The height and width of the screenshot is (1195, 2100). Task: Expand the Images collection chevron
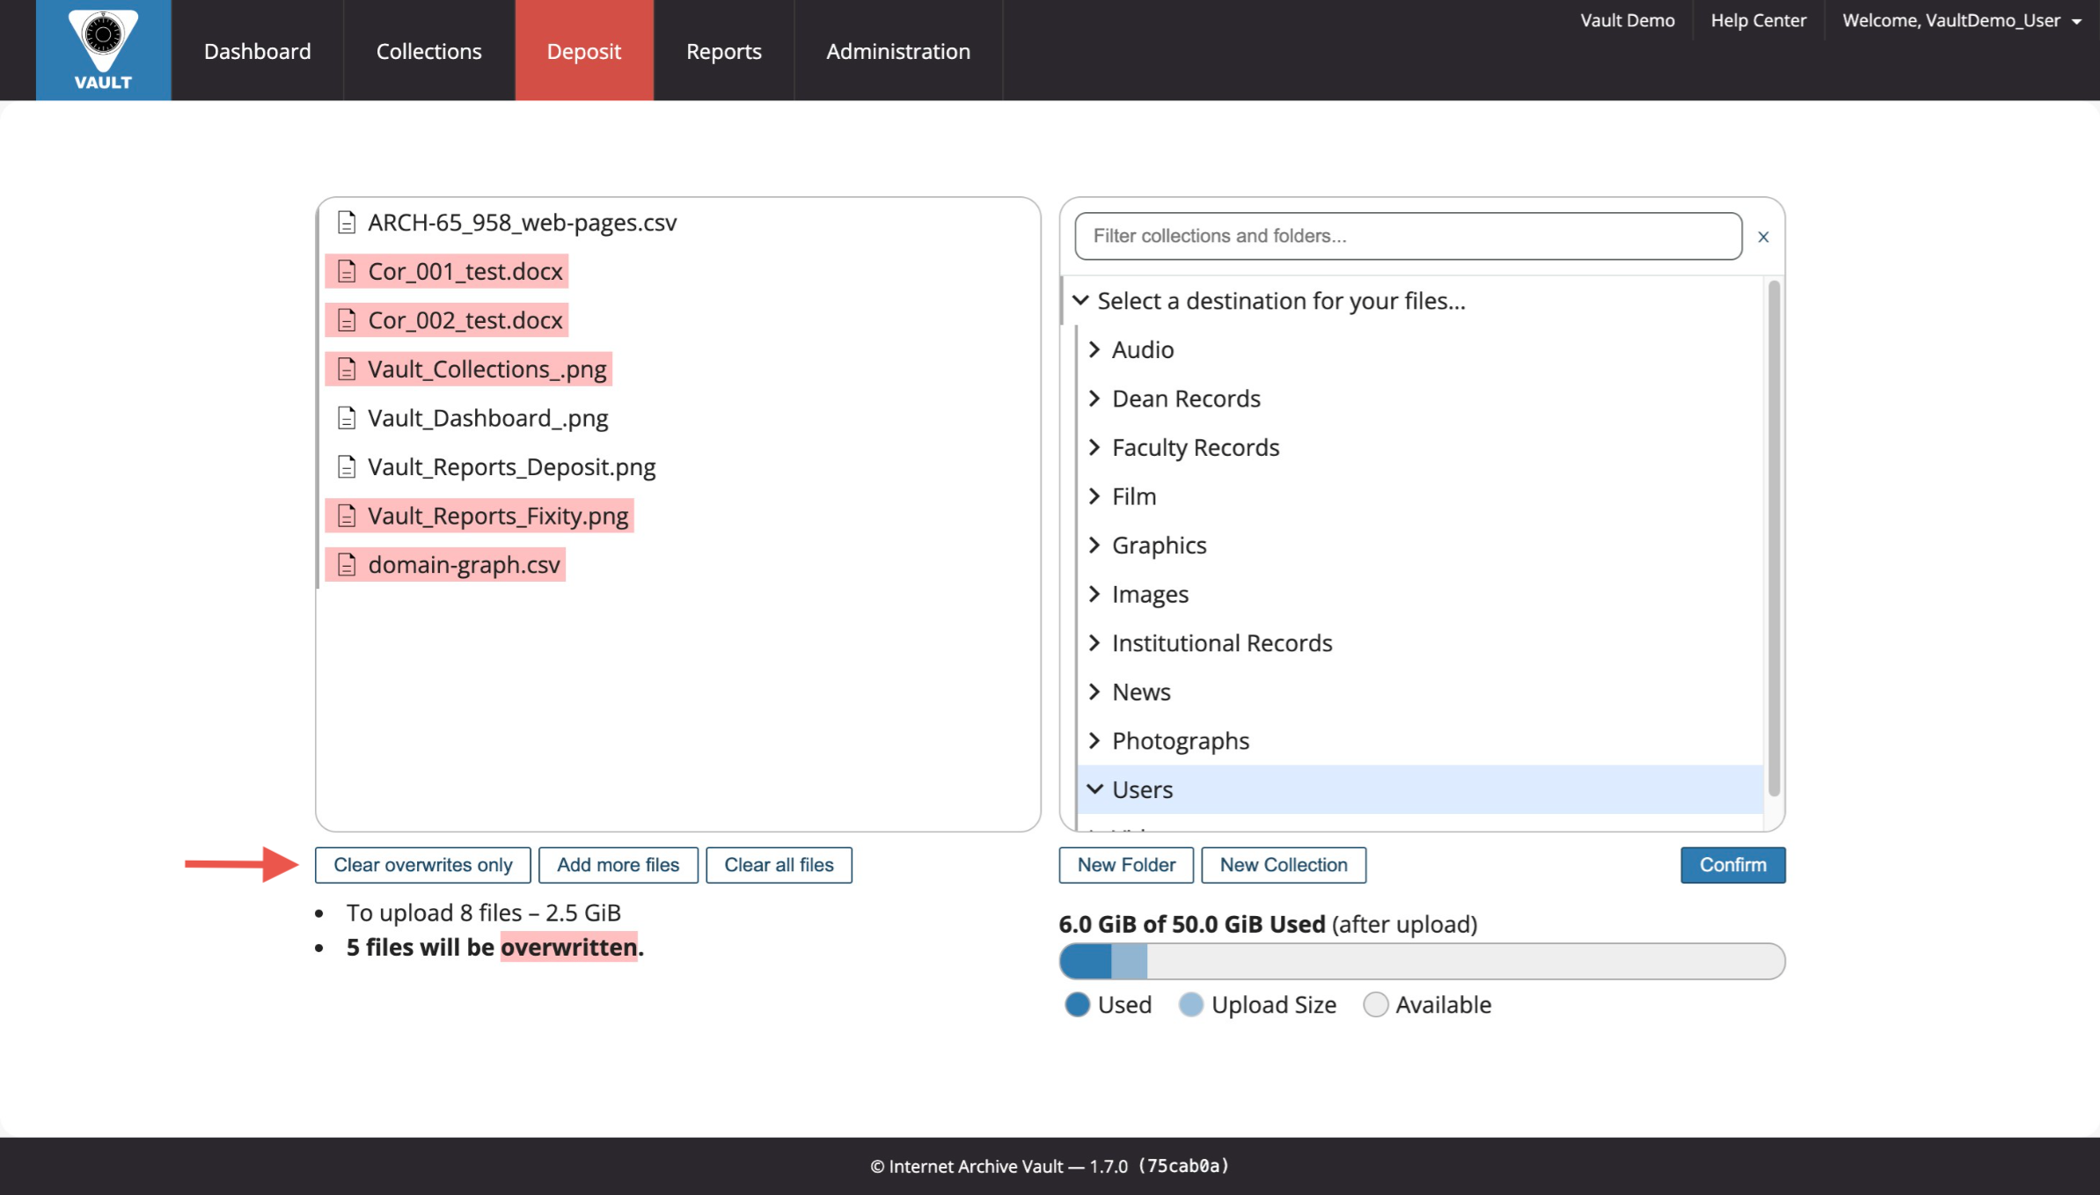(x=1094, y=594)
